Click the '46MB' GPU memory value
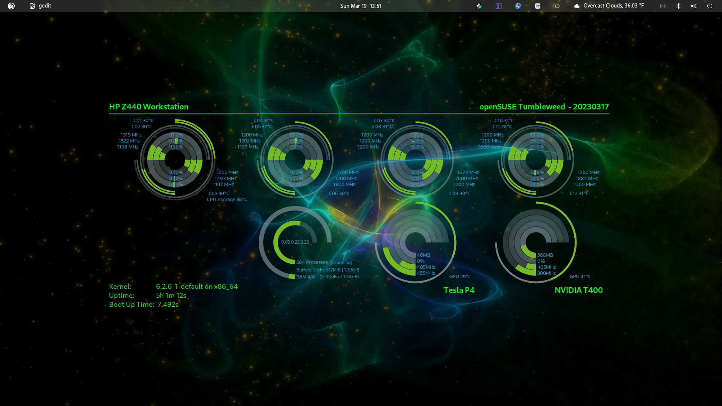Screen dimensions: 722x406 [423, 255]
